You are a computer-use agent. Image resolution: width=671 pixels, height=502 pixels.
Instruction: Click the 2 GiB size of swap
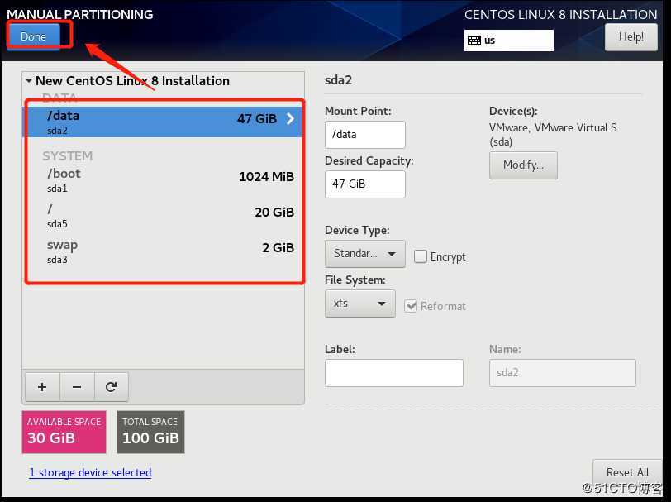[278, 247]
